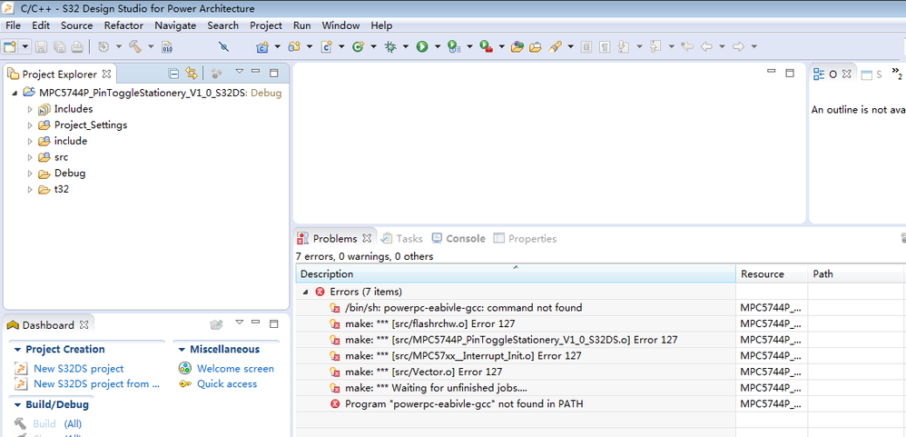
Task: Toggle Link with Editor in Project Explorer
Action: (192, 74)
